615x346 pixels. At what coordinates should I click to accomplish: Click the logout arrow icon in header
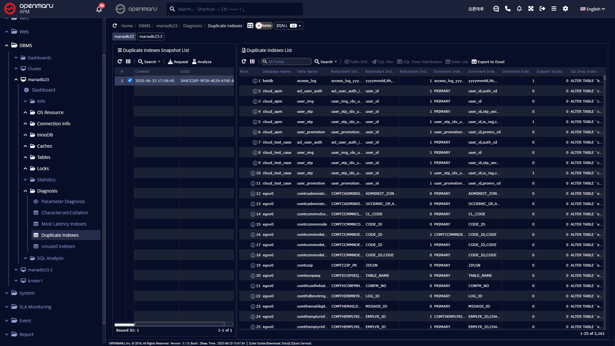pos(542,9)
